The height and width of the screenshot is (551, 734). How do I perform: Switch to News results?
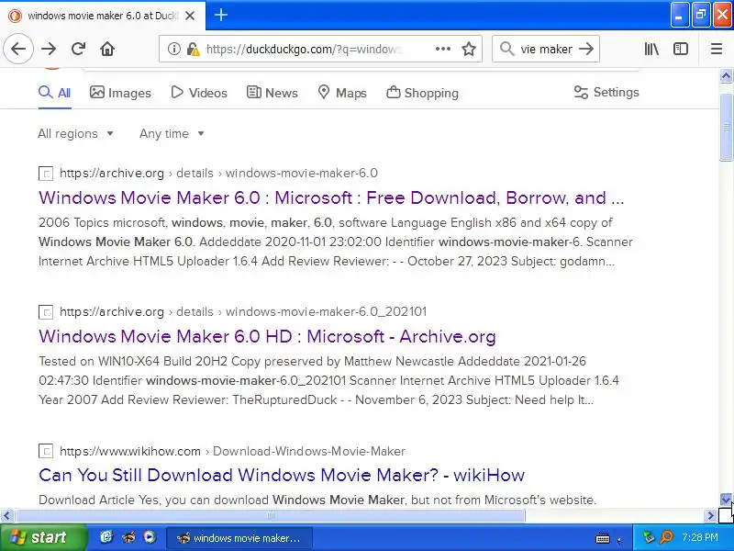pyautogui.click(x=272, y=93)
